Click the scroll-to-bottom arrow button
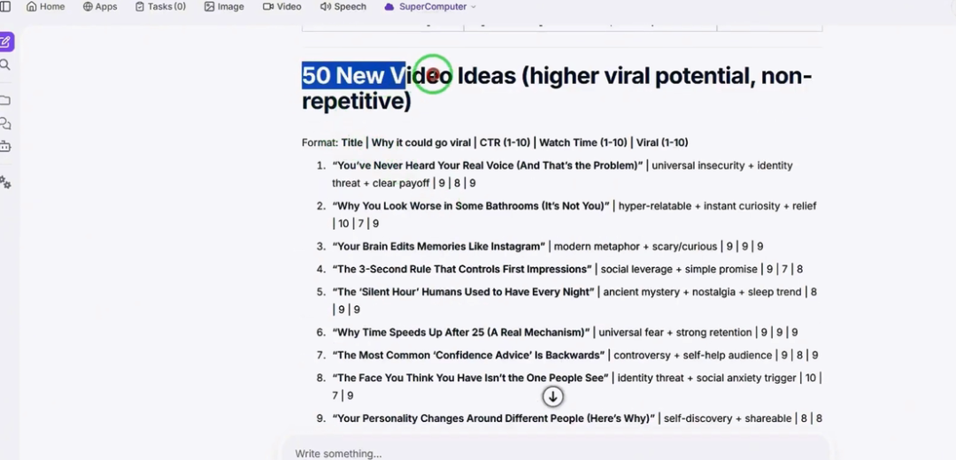 tap(552, 396)
